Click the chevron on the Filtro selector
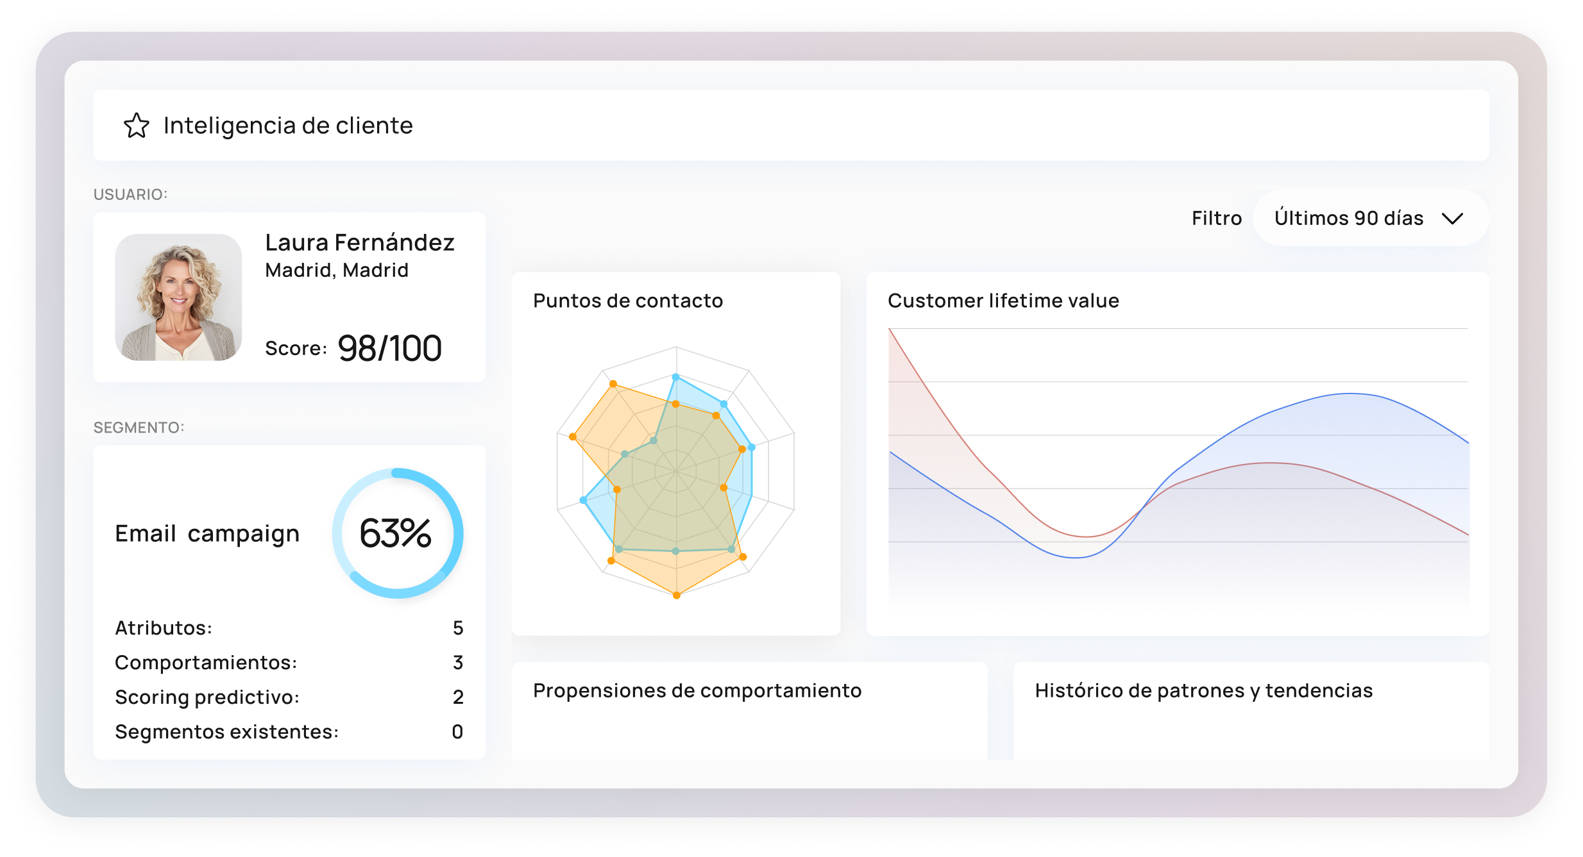Screen dimensions: 1583x857 (x=1453, y=218)
